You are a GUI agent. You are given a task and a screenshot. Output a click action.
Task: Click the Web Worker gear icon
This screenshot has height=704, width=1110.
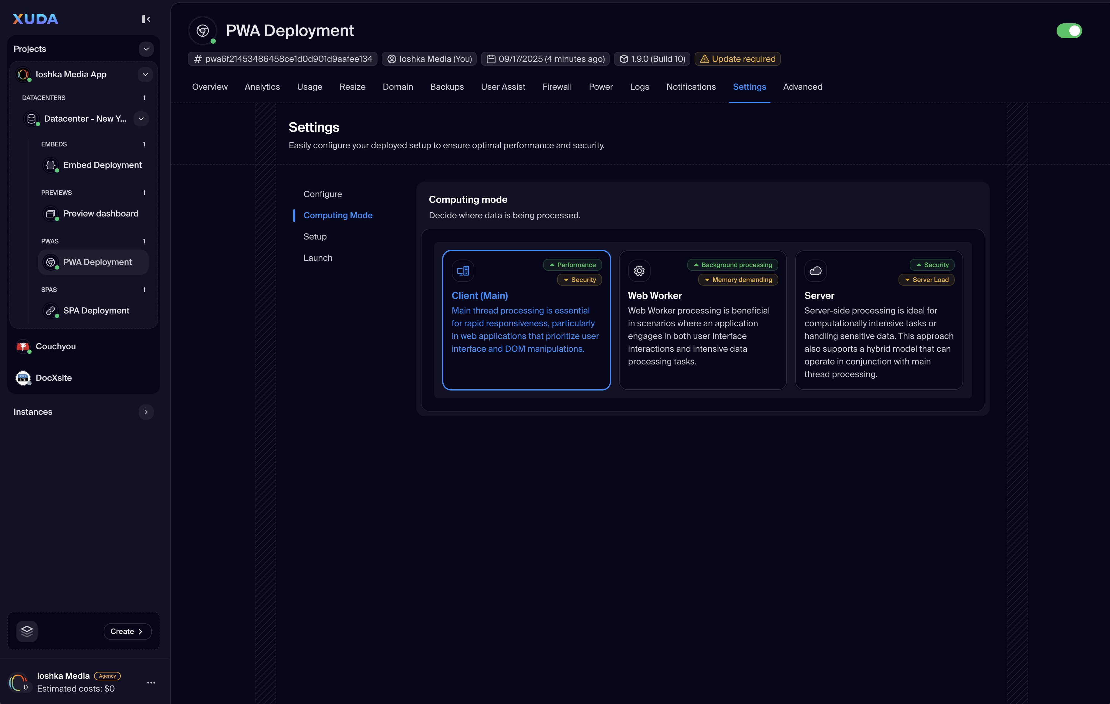coord(639,271)
